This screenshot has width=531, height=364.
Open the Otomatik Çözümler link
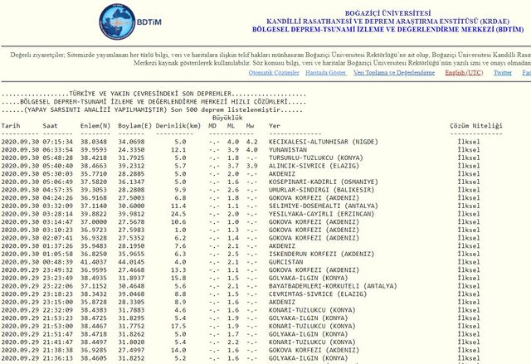275,73
